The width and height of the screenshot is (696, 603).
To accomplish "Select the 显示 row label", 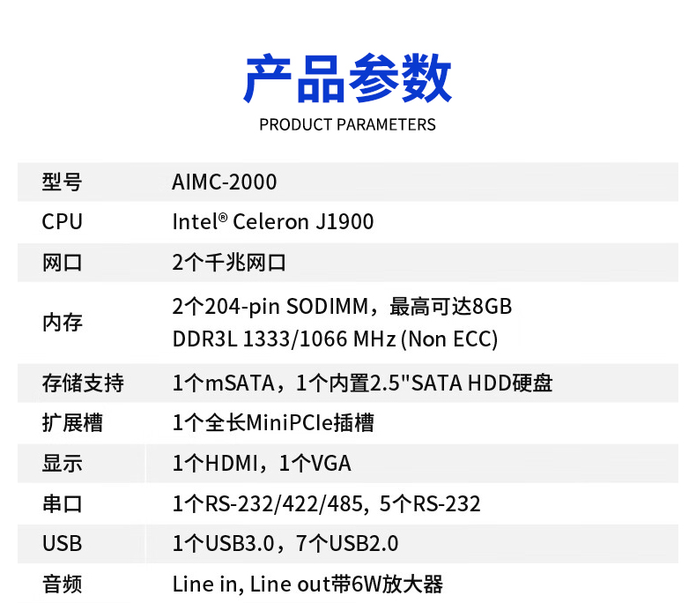I will point(62,464).
